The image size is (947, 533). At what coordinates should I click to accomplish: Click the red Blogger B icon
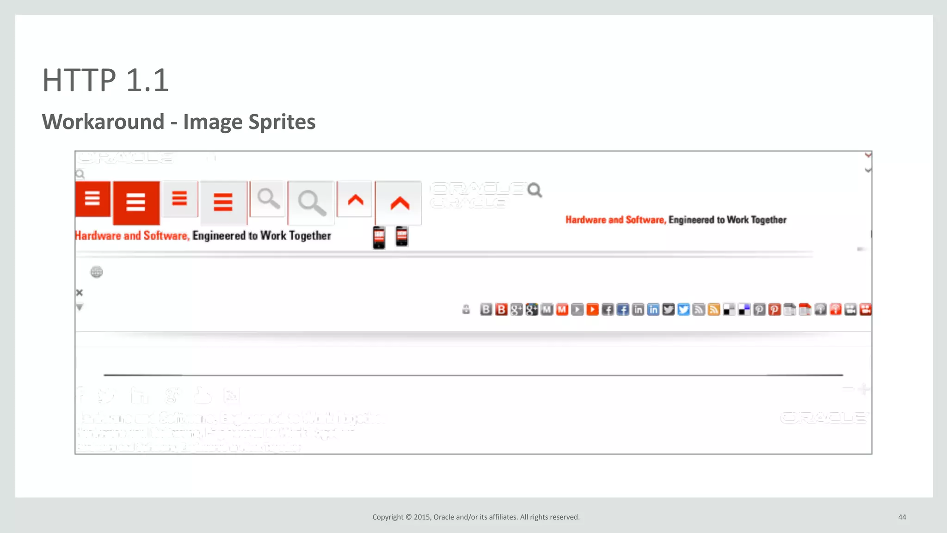501,309
